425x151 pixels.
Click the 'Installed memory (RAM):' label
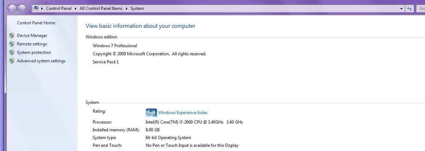point(116,130)
